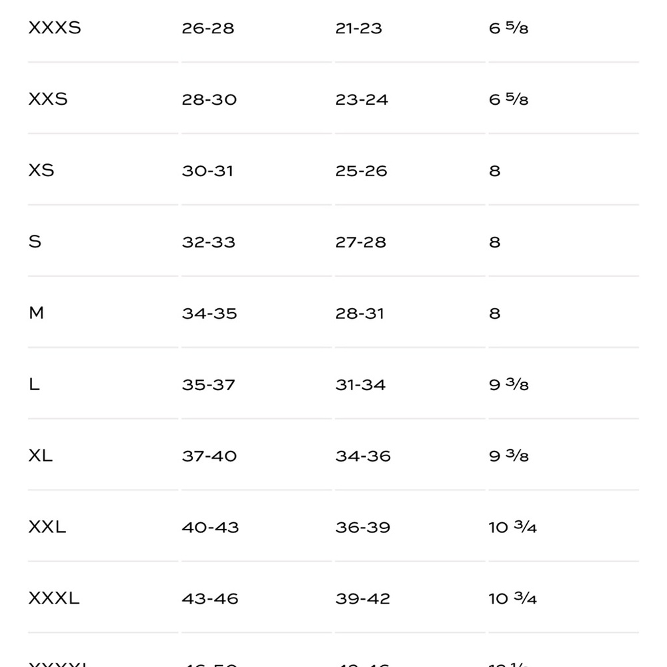Select the L size row label
This screenshot has width=667, height=667.
34,385
